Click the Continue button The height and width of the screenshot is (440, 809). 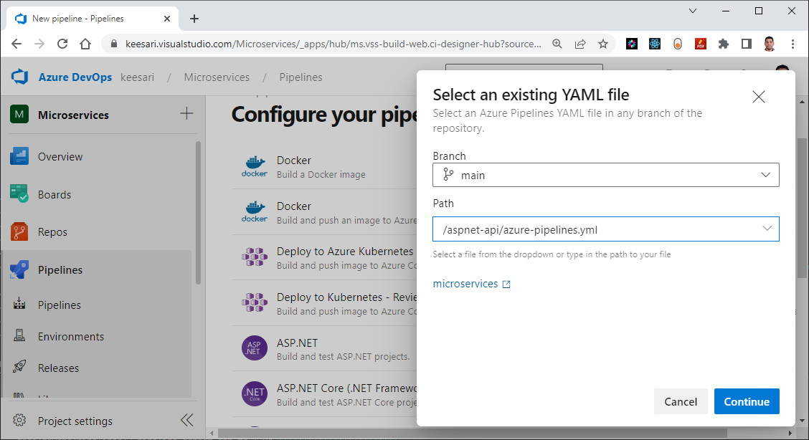pyautogui.click(x=747, y=401)
